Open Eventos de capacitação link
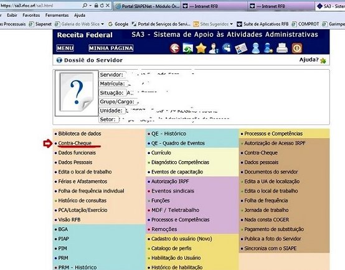The width and height of the screenshot is (345, 270). pyautogui.click(x=177, y=172)
